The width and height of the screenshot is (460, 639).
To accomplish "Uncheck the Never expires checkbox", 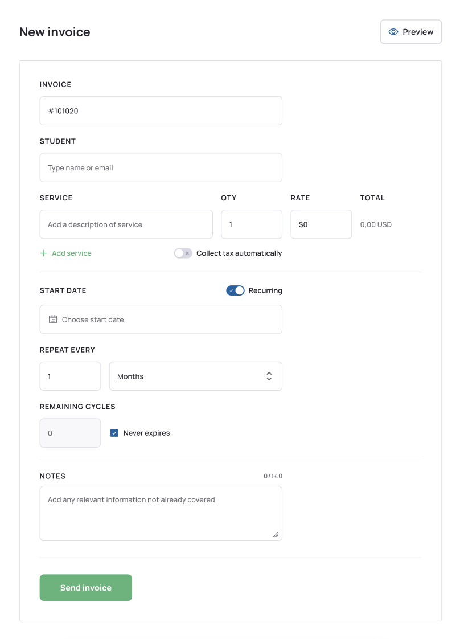I will pyautogui.click(x=114, y=433).
